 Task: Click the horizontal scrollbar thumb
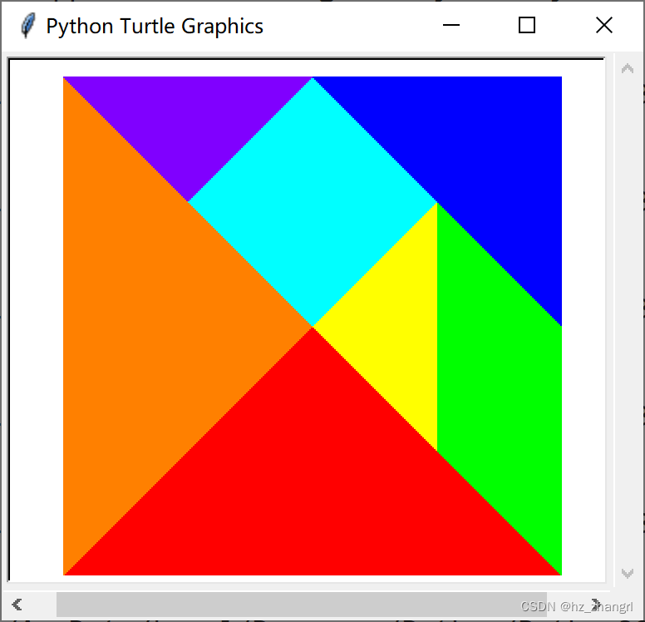302,605
